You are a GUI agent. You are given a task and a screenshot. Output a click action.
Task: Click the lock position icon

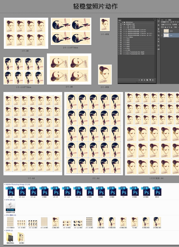pos(170,27)
